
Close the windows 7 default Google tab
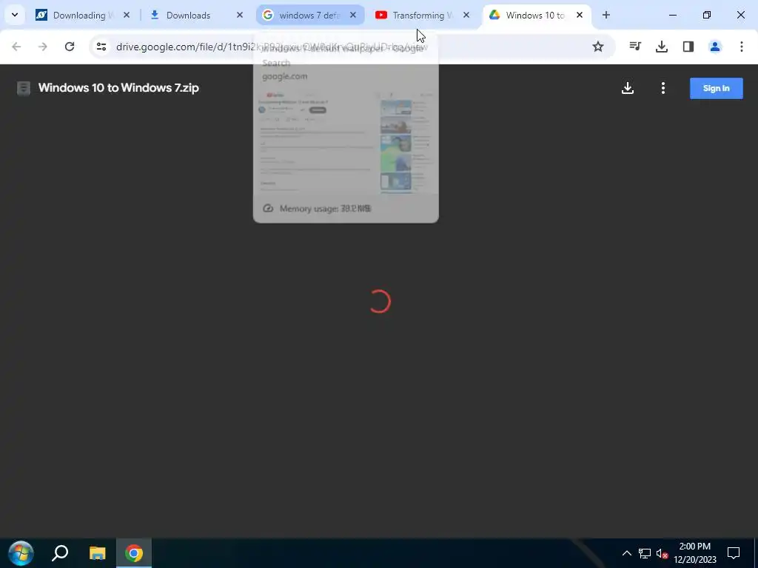click(x=353, y=15)
